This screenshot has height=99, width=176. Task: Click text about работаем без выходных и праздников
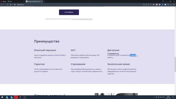(x=85, y=56)
